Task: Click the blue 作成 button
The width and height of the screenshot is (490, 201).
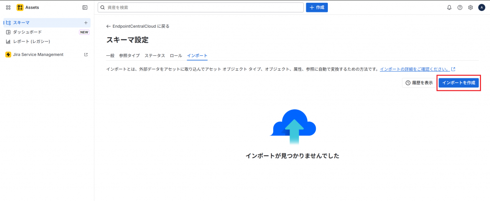Action: 317,8
